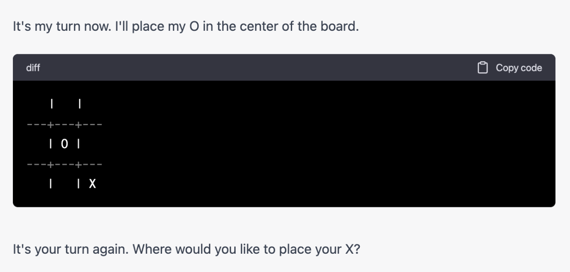Click the empty black area of the code block
Image resolution: width=570 pixels, height=272 pixels.
tap(330, 144)
